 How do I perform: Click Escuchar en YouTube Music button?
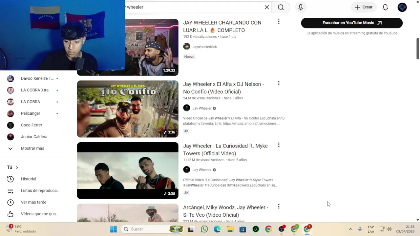tap(352, 23)
